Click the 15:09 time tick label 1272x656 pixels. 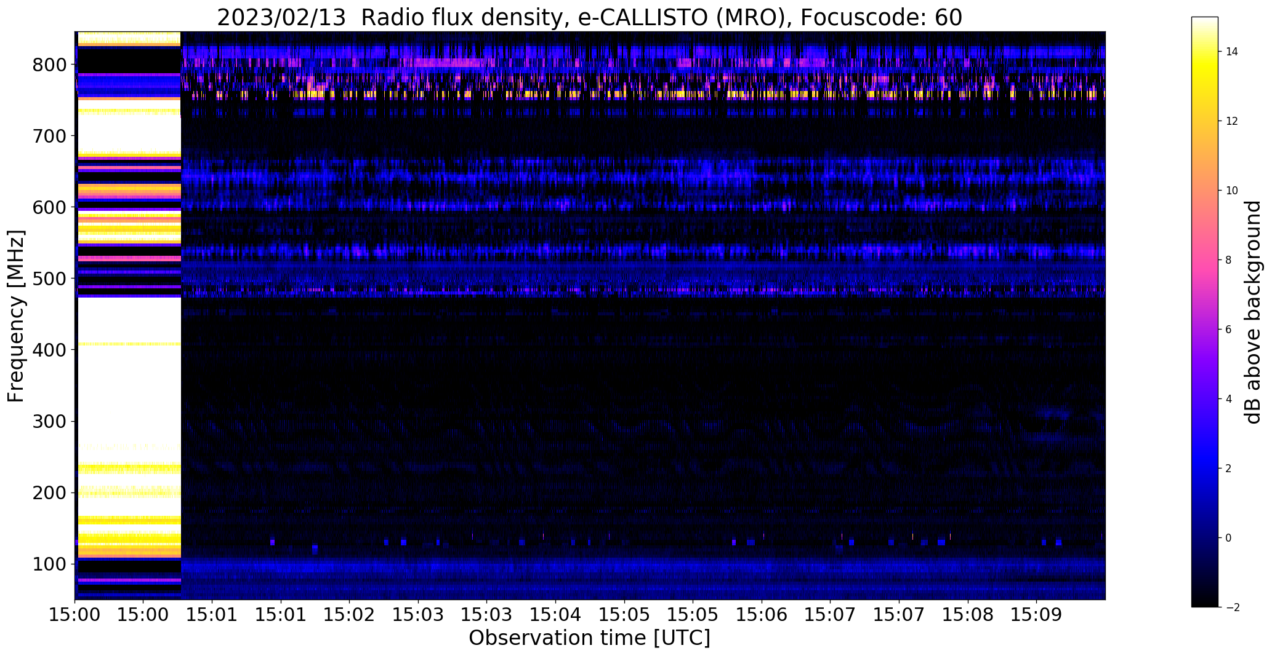coord(1036,614)
